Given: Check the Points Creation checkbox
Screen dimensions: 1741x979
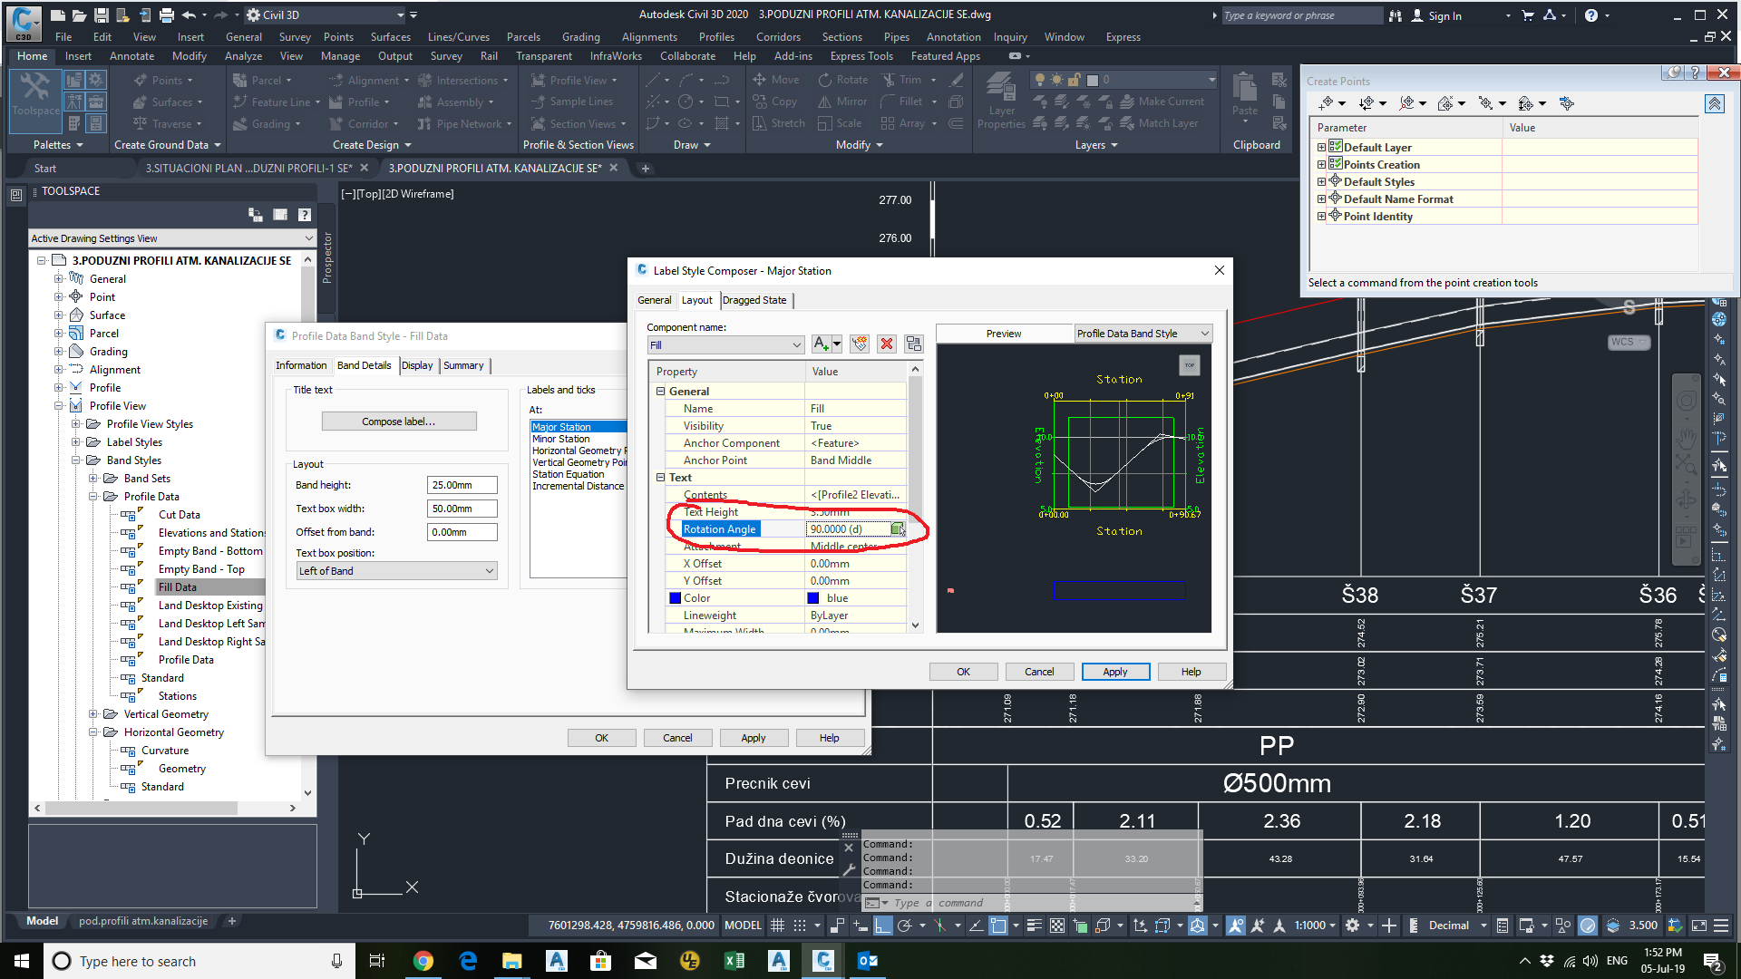Looking at the screenshot, I should point(1335,164).
